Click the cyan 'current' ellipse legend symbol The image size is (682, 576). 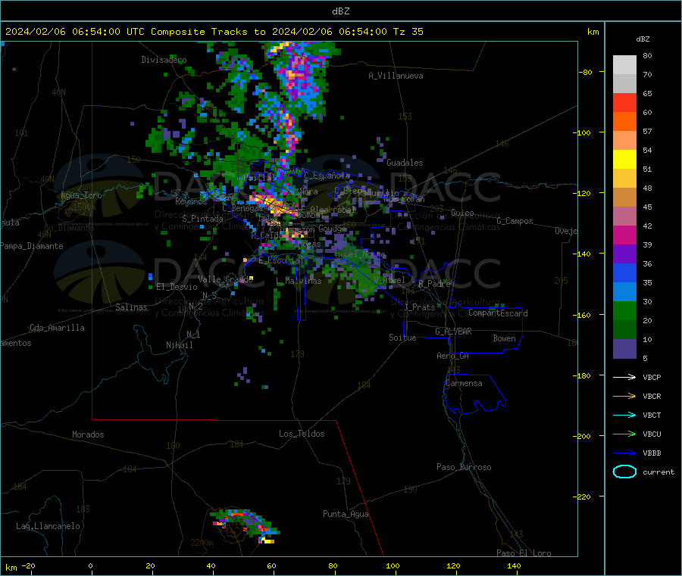[x=624, y=472]
